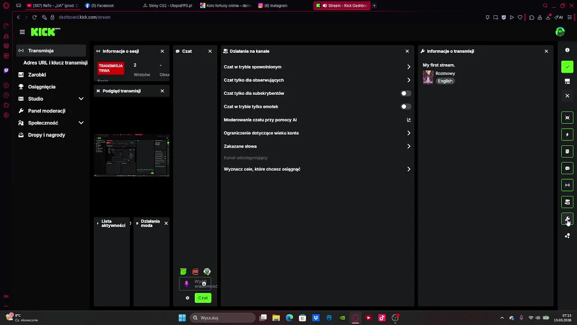
Task: Click the purple microphone icon in chat input
Action: pyautogui.click(x=187, y=284)
